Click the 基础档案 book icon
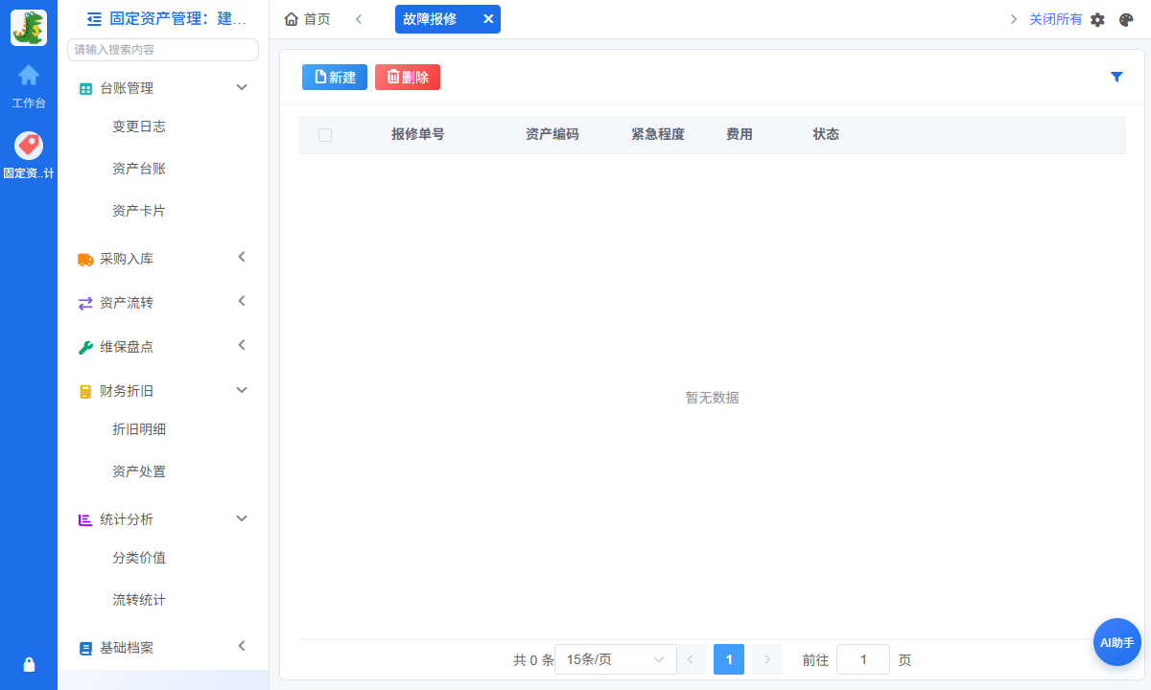This screenshot has height=690, width=1151. [85, 648]
